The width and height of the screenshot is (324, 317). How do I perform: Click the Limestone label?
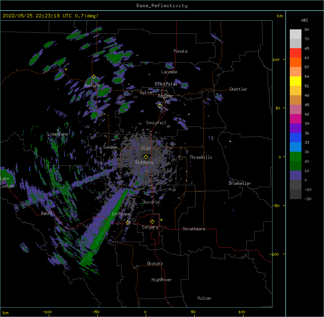58,134
